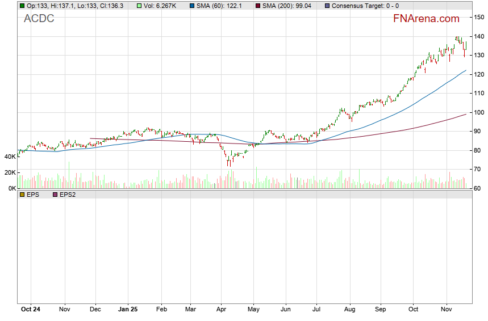Click the gold EPS legend swatch

click(x=22, y=195)
